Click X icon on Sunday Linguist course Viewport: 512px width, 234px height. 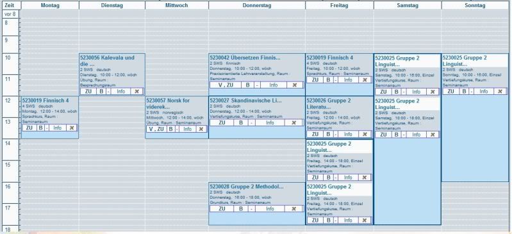coord(500,91)
